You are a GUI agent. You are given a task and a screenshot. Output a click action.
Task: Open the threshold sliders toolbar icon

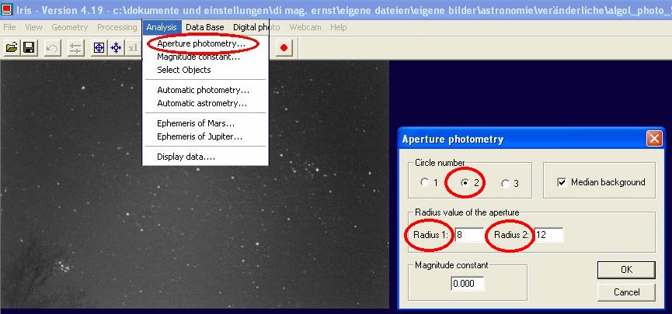pyautogui.click(x=76, y=48)
